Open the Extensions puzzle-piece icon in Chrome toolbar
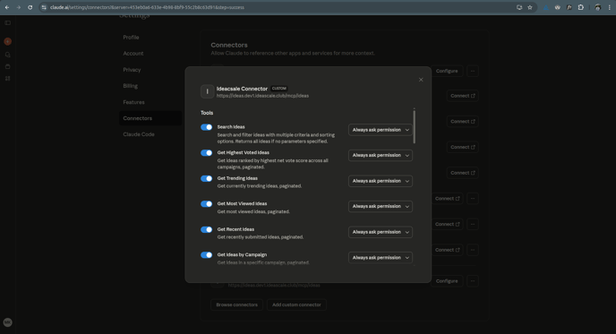The image size is (616, 334). pos(581,7)
